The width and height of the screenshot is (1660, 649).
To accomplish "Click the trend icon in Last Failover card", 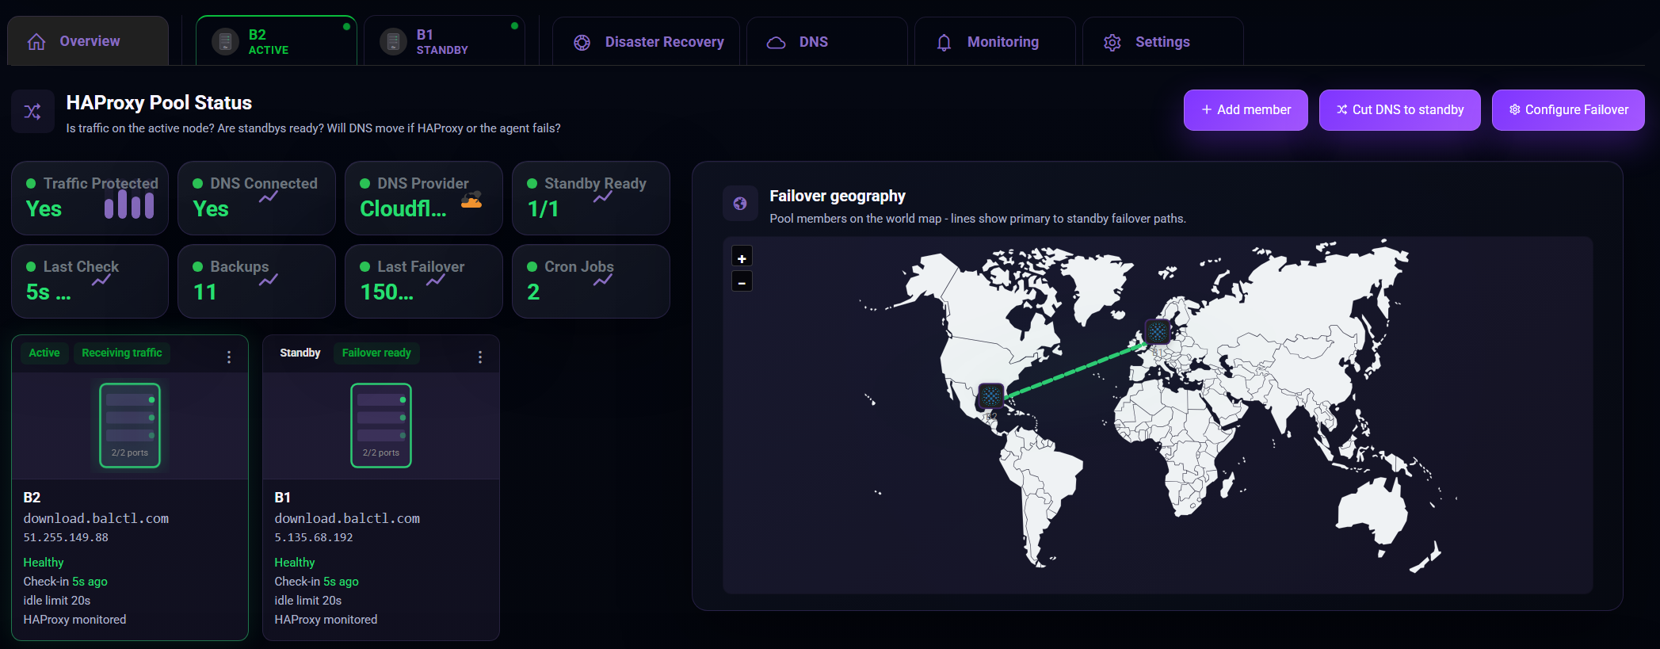I will 435,281.
